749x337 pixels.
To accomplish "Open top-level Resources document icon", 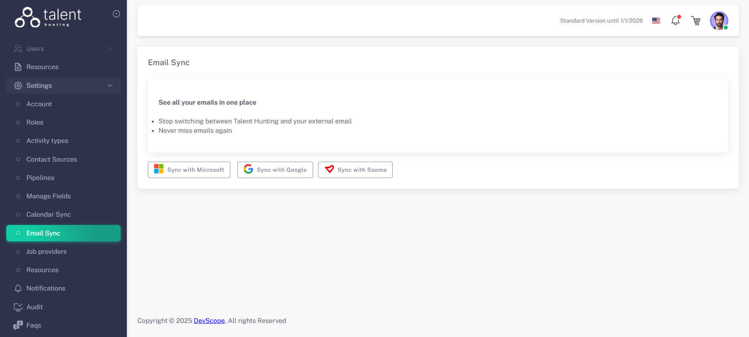I will pos(18,67).
